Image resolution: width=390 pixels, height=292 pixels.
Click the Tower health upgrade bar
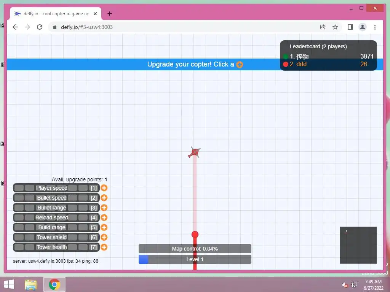point(56,247)
